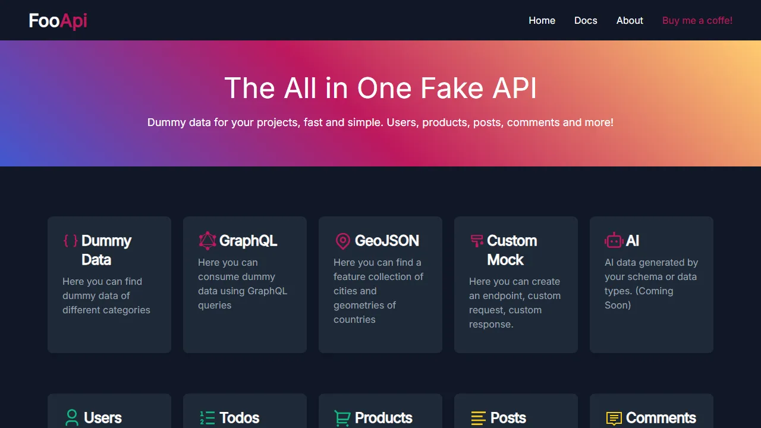
Task: Open the Dummy Data card
Action: (x=109, y=284)
